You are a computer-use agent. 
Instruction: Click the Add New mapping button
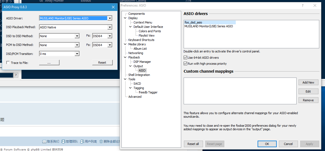[x=308, y=82]
